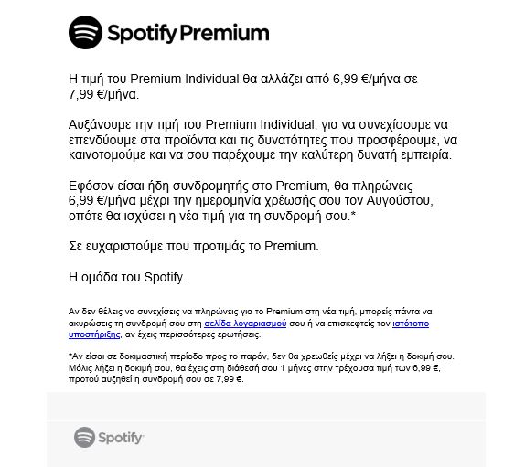Click the gray Spotify wordmark in footer
Viewport: 525px width, 467px height.
[121, 438]
